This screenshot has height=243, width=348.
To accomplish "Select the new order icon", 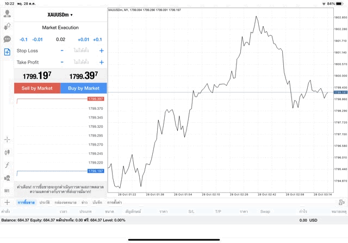I will tap(7, 52).
